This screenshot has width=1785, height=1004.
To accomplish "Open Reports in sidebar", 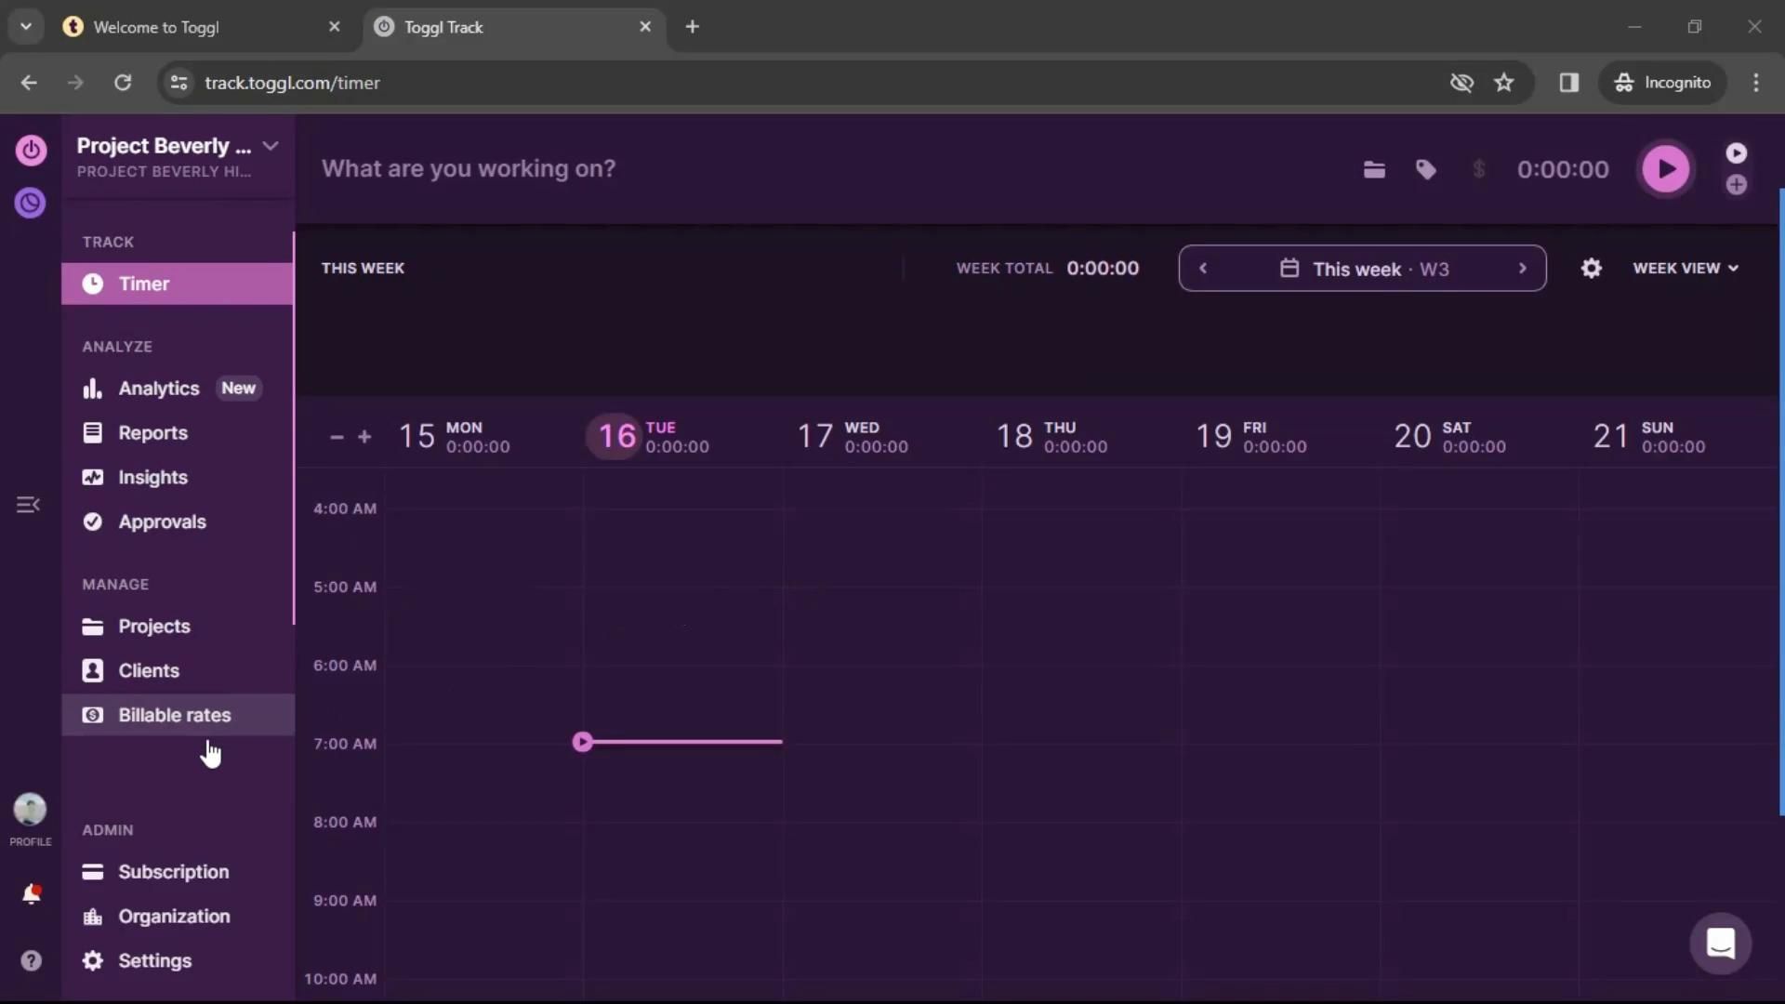I will (x=152, y=433).
